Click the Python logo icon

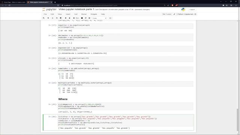tap(183, 9)
